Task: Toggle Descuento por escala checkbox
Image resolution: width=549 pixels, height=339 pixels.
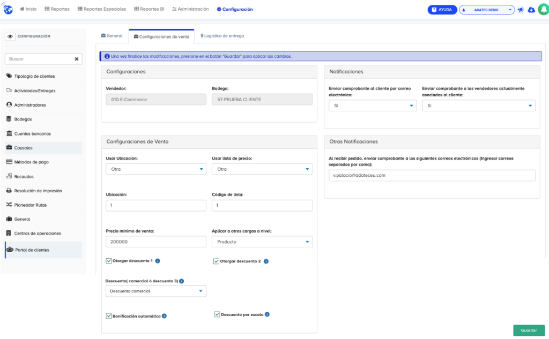Action: [217, 314]
